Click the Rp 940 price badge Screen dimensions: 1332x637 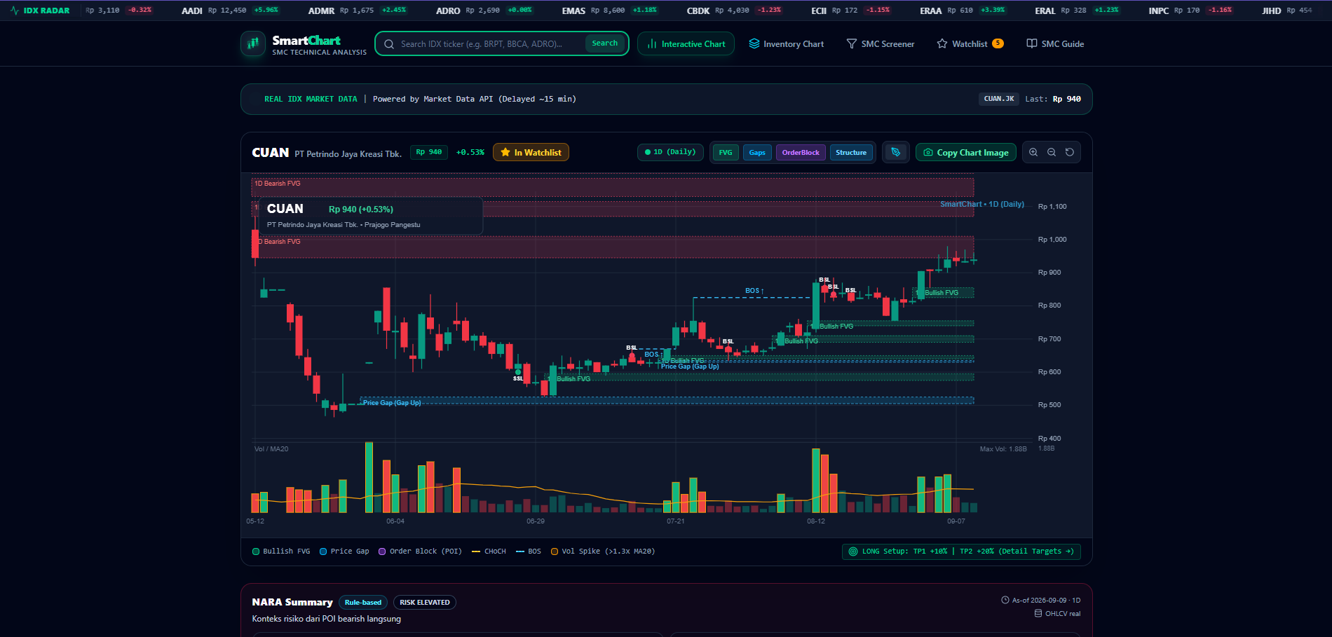tap(429, 152)
